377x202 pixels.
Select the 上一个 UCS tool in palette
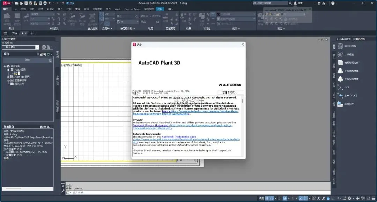[347, 96]
